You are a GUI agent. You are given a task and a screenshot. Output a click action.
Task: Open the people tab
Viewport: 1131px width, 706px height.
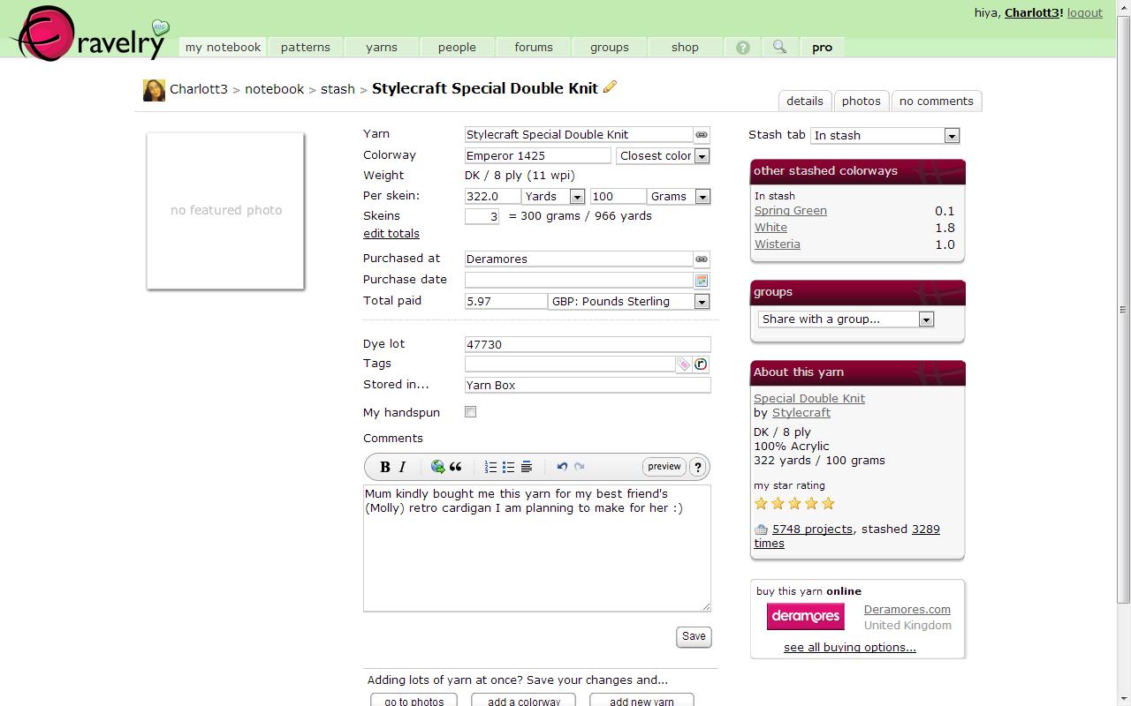click(x=457, y=48)
